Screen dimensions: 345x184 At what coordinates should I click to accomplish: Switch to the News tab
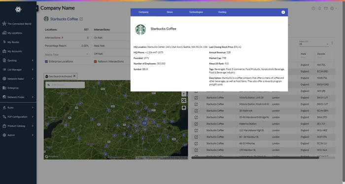170,12
